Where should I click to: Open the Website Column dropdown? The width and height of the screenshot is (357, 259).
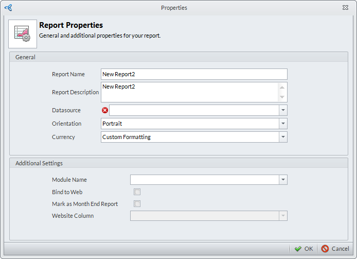tap(283, 216)
